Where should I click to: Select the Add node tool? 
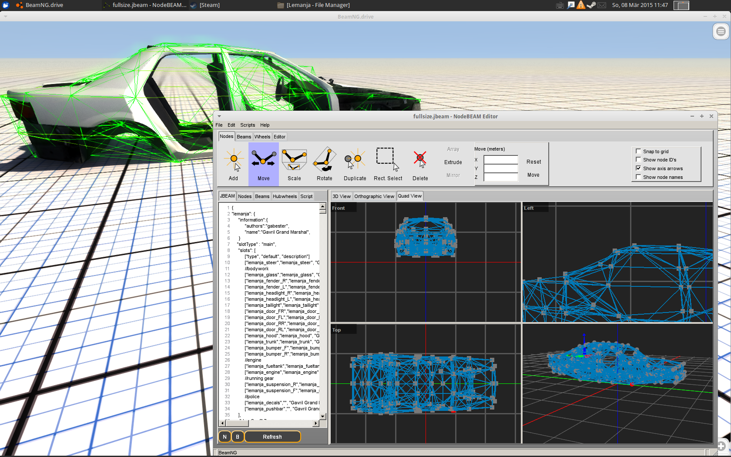(233, 165)
